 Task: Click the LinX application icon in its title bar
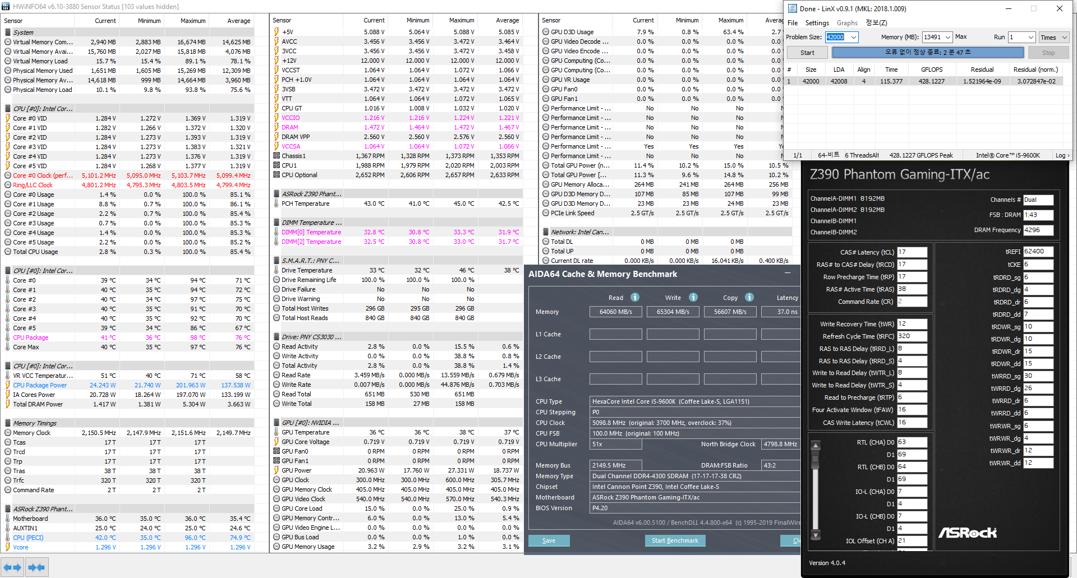pos(792,8)
